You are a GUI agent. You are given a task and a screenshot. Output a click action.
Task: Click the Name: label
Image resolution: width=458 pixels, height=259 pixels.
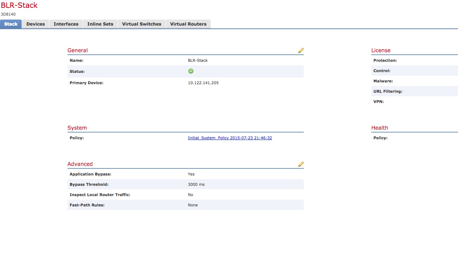pyautogui.click(x=76, y=60)
